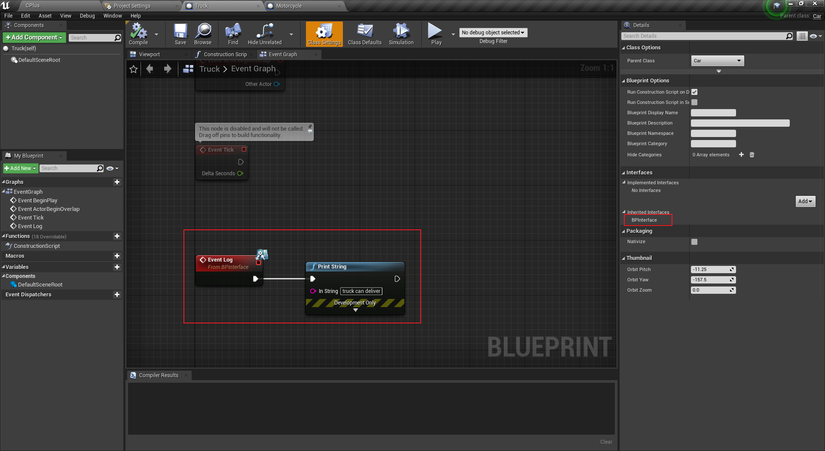Viewport: 825px width, 451px height.
Task: Click Truck breadcrumb in graph
Action: [x=209, y=69]
